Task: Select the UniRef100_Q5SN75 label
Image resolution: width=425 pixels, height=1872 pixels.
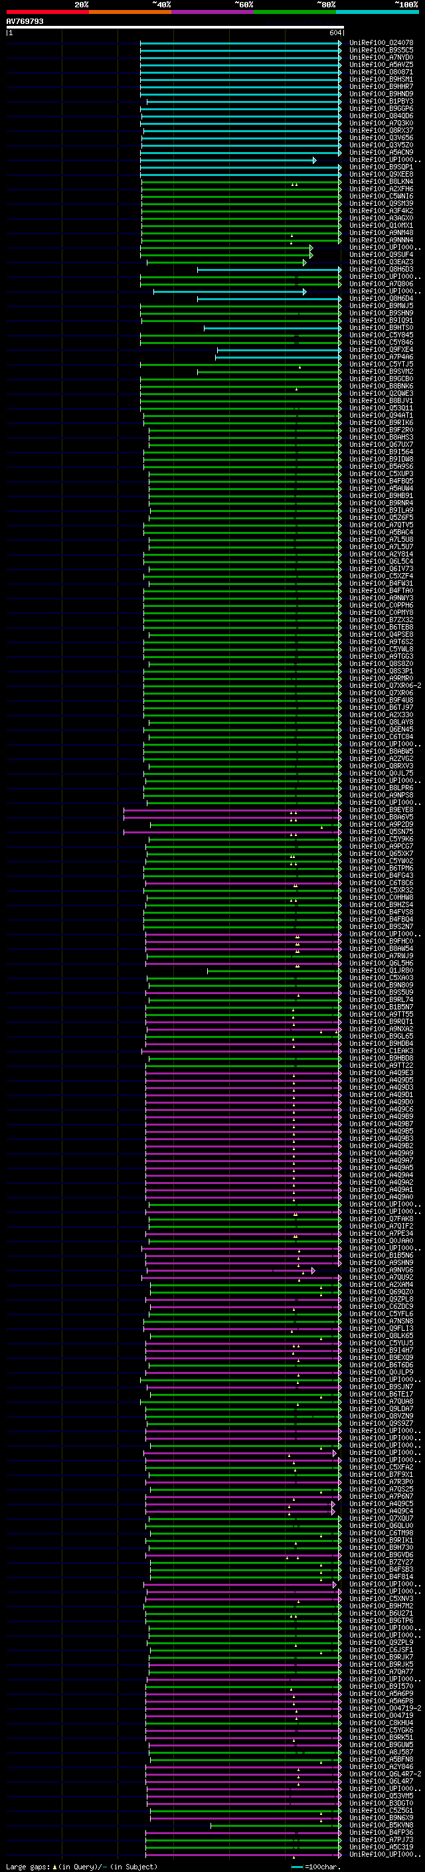Action: [x=381, y=831]
